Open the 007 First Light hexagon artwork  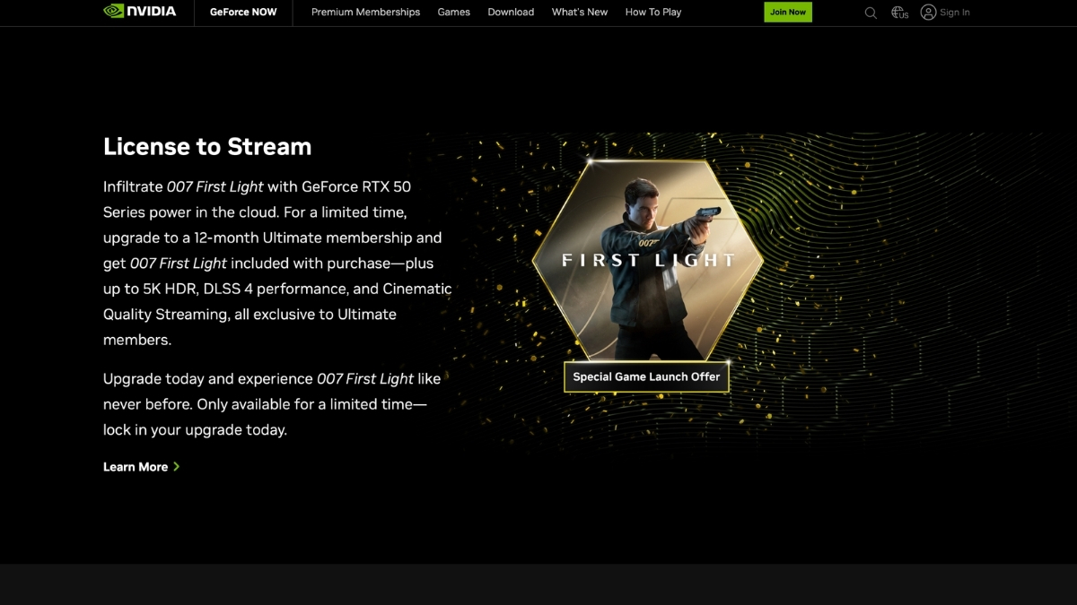coord(647,260)
